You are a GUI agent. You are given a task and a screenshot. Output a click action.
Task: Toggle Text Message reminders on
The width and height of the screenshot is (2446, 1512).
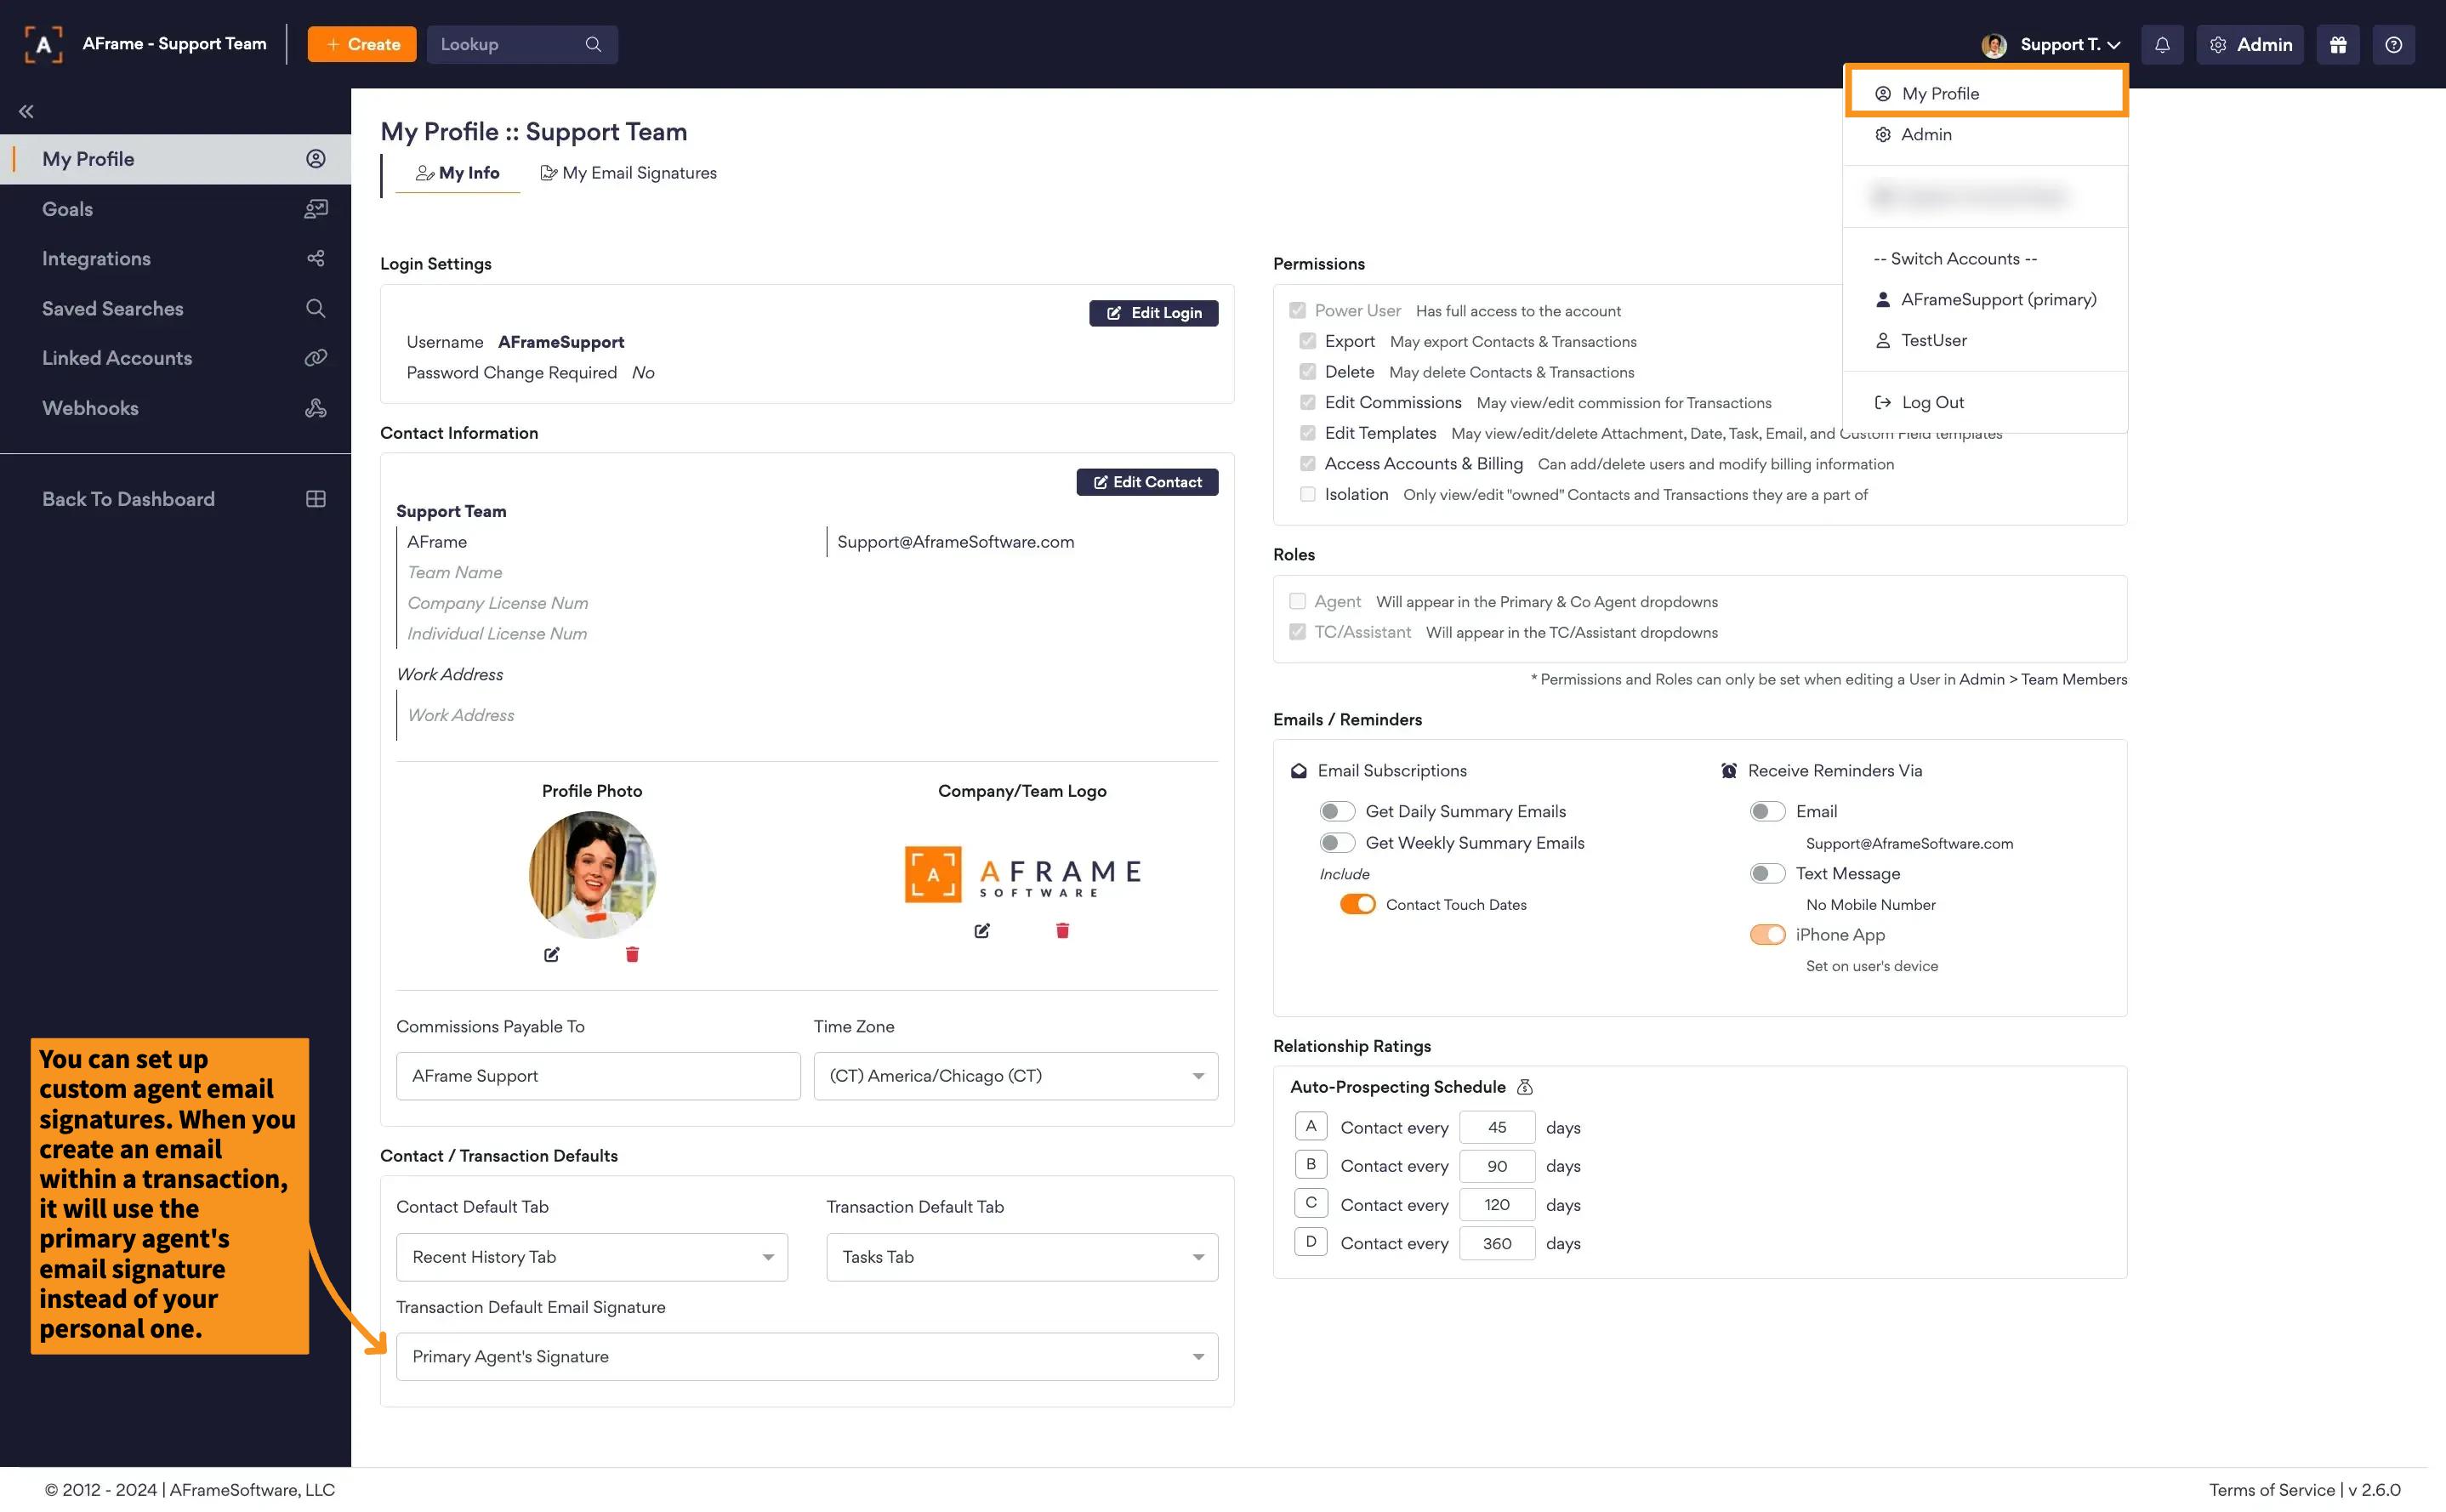(x=1767, y=873)
